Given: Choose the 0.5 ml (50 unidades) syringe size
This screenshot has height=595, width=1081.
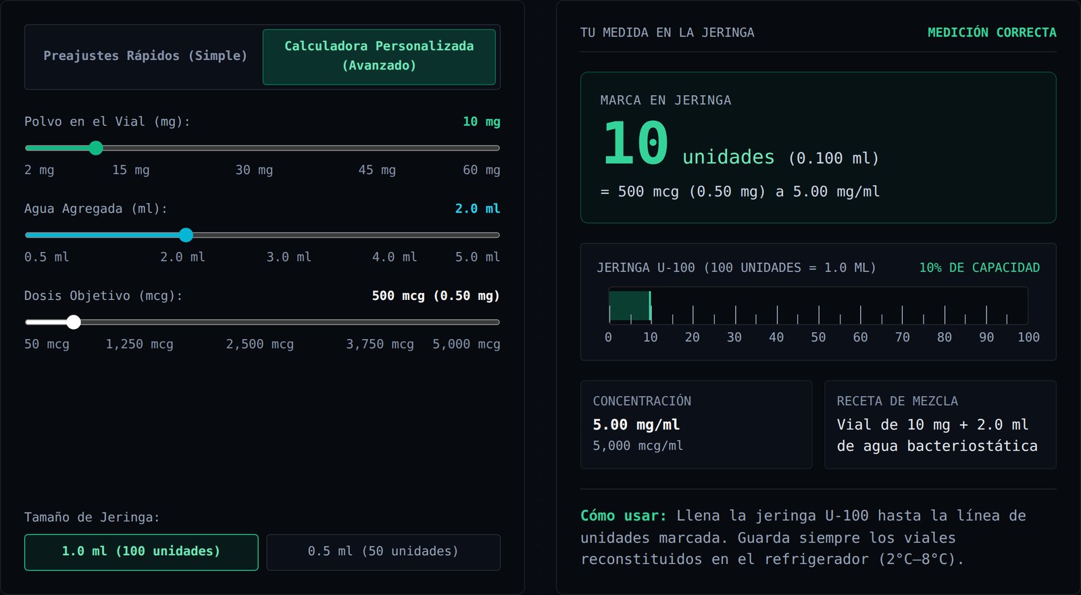Looking at the screenshot, I should click(383, 552).
